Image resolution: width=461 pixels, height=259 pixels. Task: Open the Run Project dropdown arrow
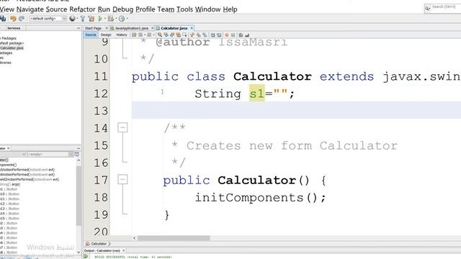pyautogui.click(x=104, y=19)
